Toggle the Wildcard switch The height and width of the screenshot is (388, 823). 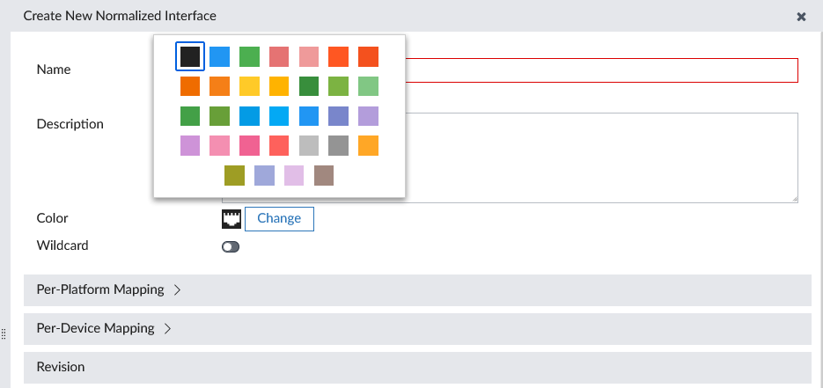point(231,247)
